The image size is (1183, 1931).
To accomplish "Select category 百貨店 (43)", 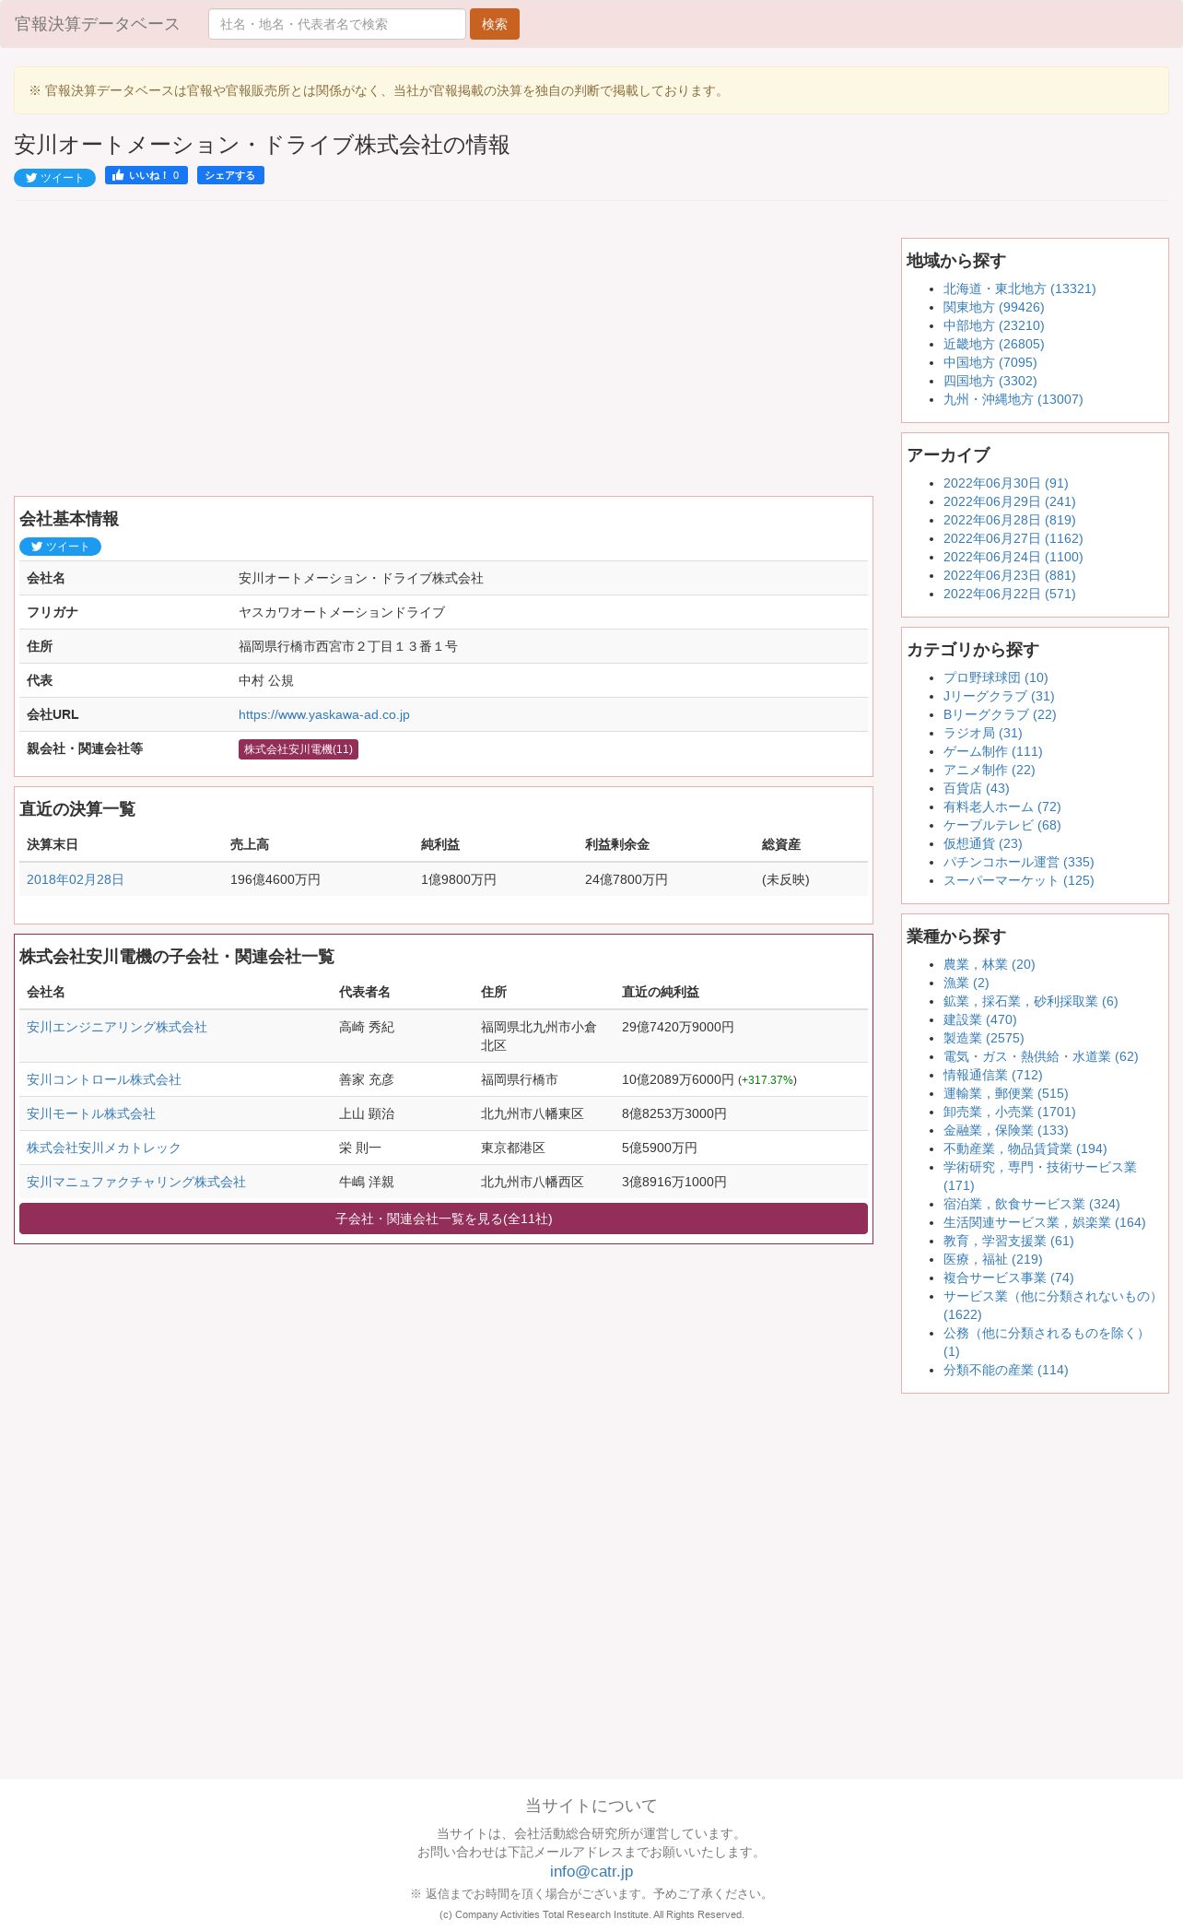I will pos(977,788).
